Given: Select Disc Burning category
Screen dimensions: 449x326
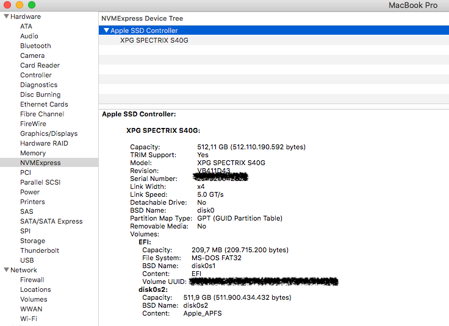Looking at the screenshot, I should coord(40,94).
